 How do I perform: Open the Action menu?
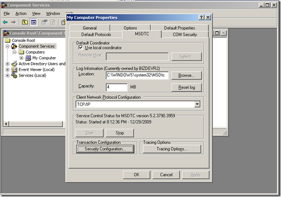pyautogui.click(x=21, y=13)
